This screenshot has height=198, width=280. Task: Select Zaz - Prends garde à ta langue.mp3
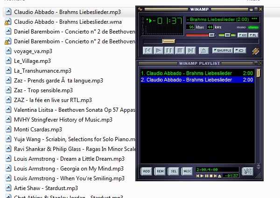coord(58,81)
